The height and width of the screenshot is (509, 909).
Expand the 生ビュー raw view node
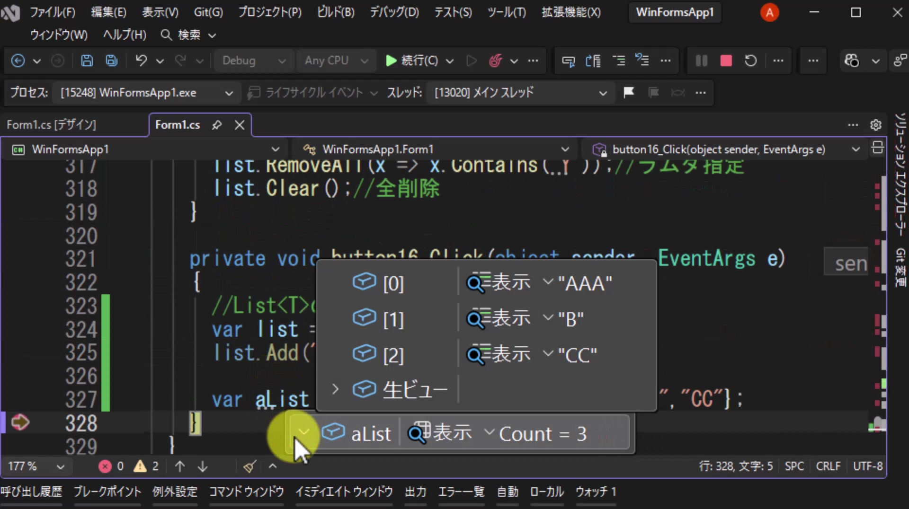[x=335, y=389]
